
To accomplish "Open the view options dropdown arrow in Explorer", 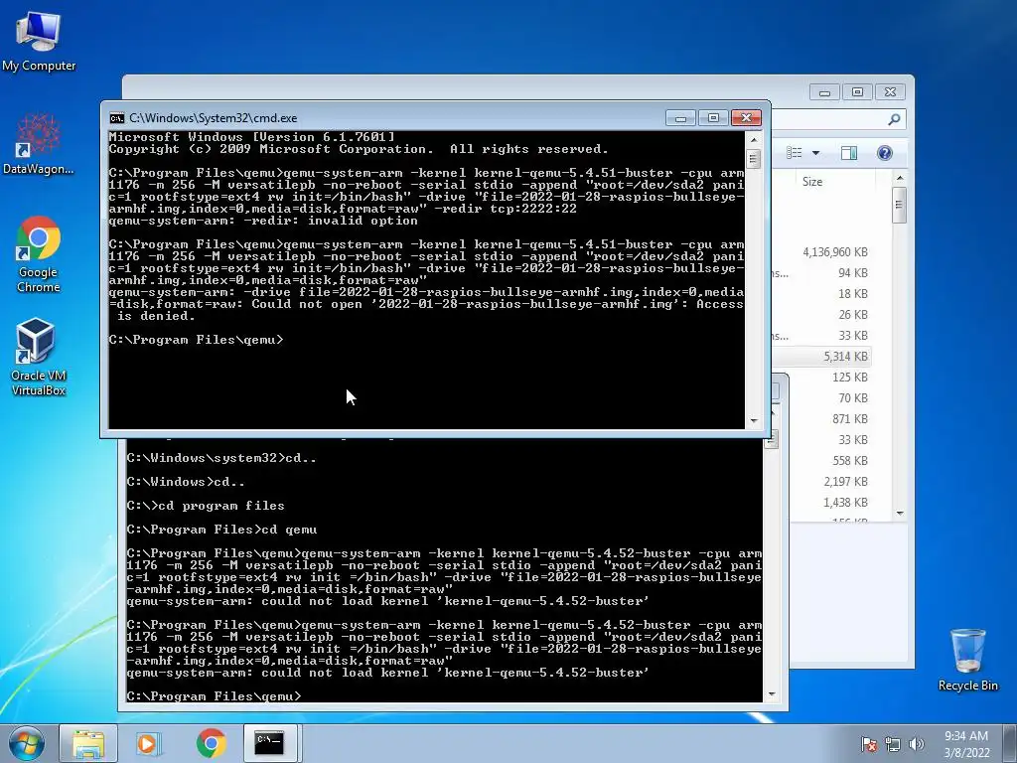I will [x=816, y=153].
